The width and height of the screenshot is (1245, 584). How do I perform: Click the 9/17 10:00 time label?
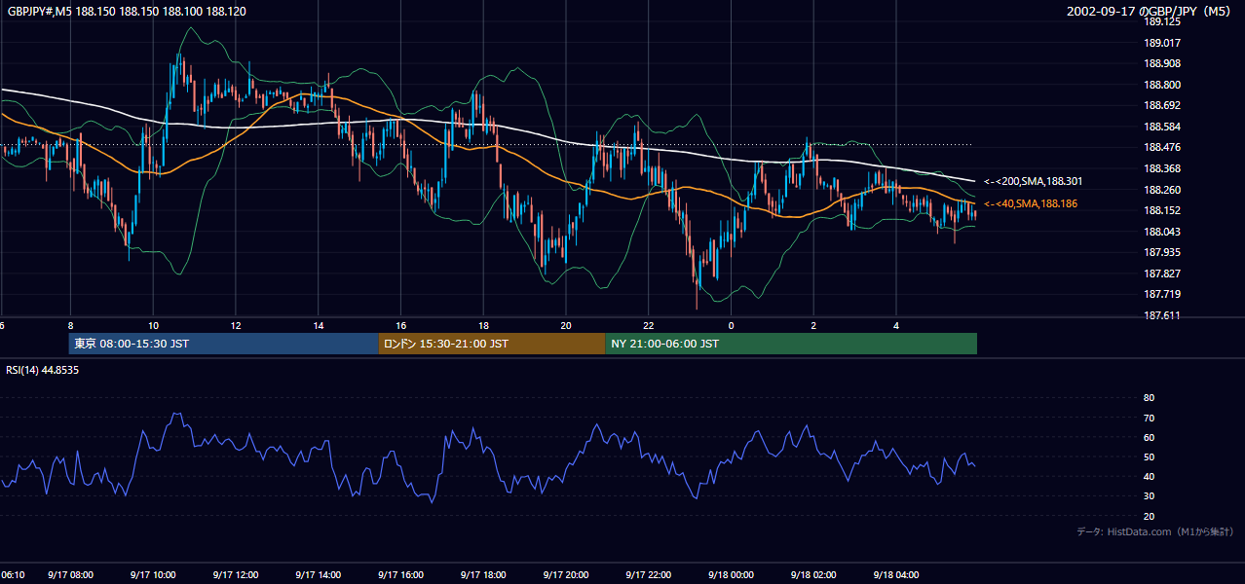coord(153,575)
